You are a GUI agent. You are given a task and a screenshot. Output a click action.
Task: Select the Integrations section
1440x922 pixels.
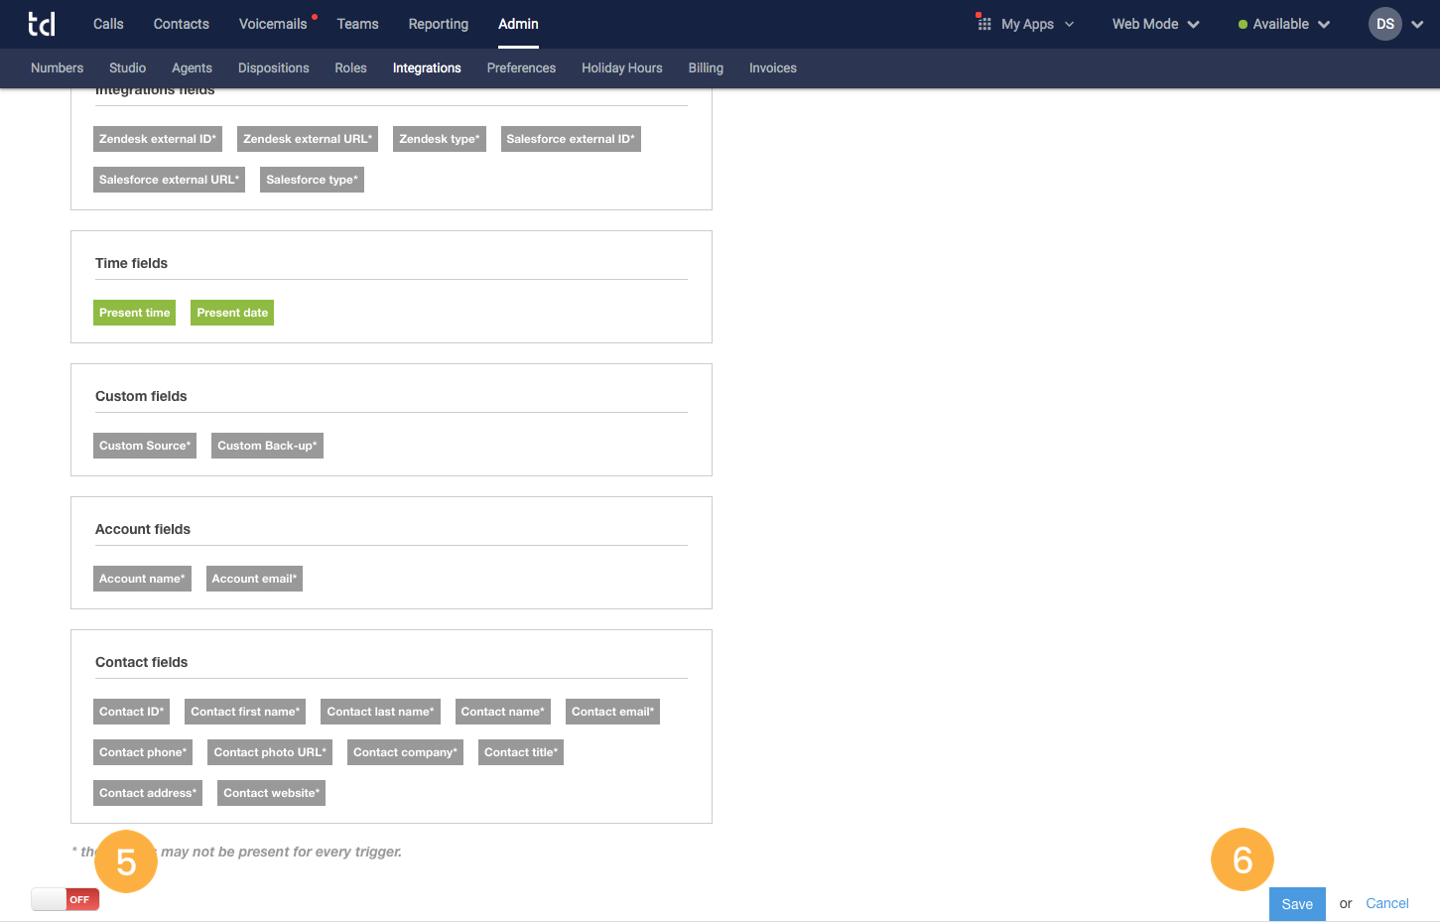click(427, 67)
